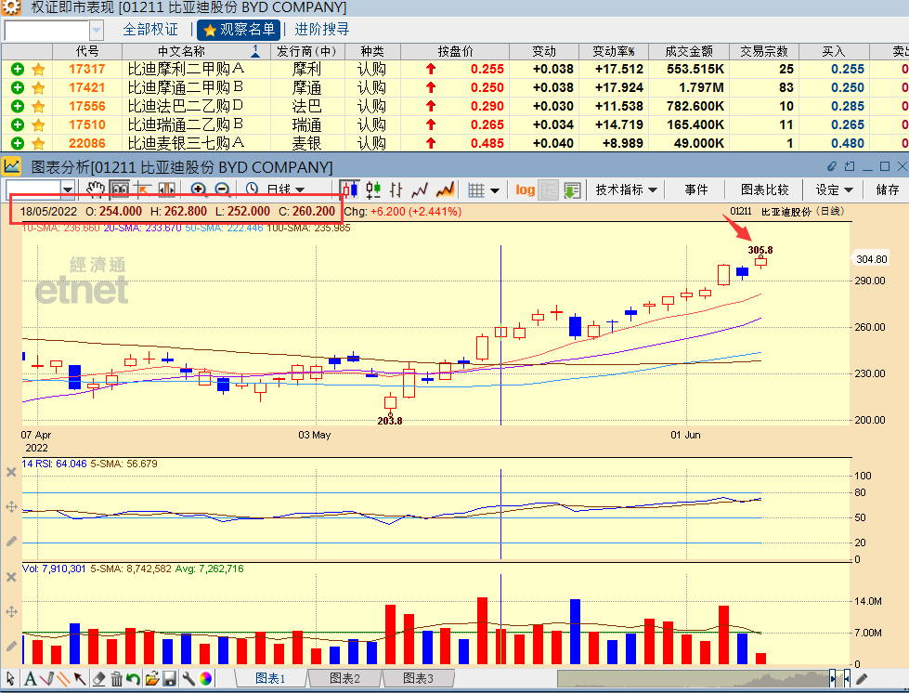
Task: Click the split compare view icon
Action: tap(166, 190)
